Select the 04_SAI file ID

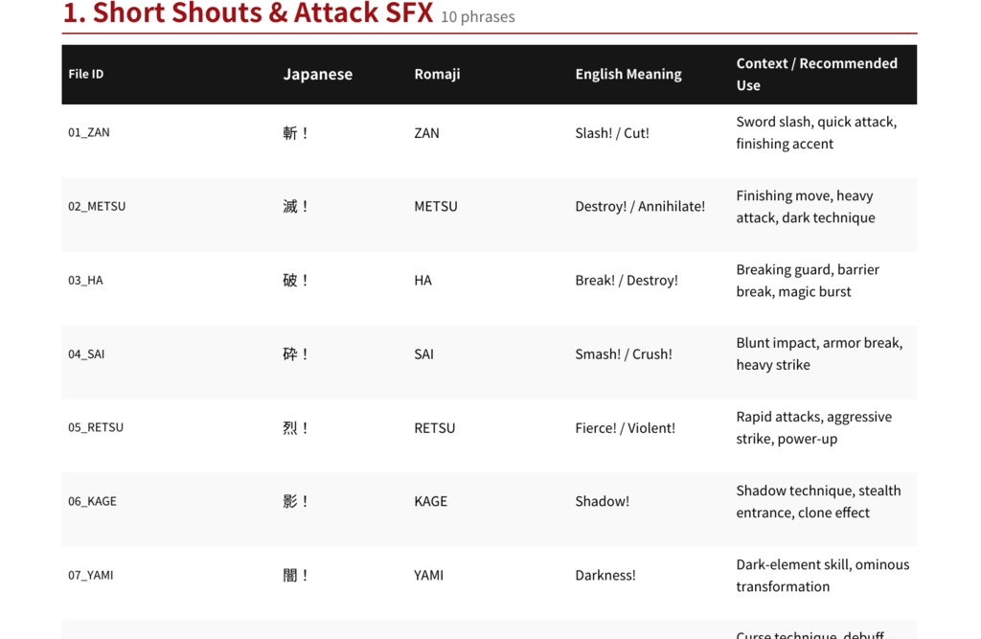coord(86,354)
